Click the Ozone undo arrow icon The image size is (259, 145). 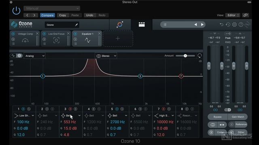pyautogui.click(x=221, y=25)
